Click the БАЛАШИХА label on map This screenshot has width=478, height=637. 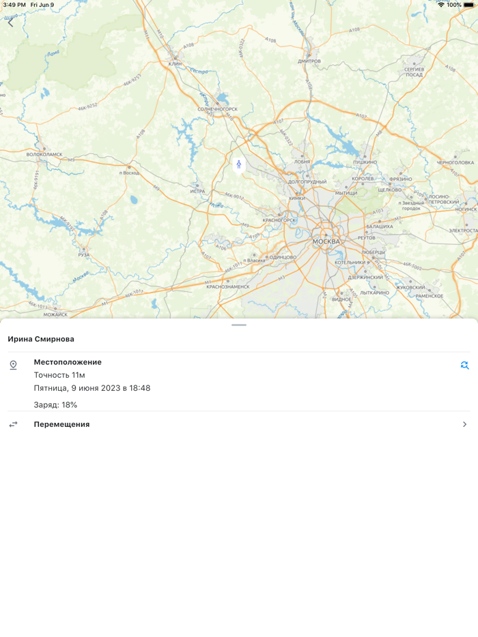point(380,226)
